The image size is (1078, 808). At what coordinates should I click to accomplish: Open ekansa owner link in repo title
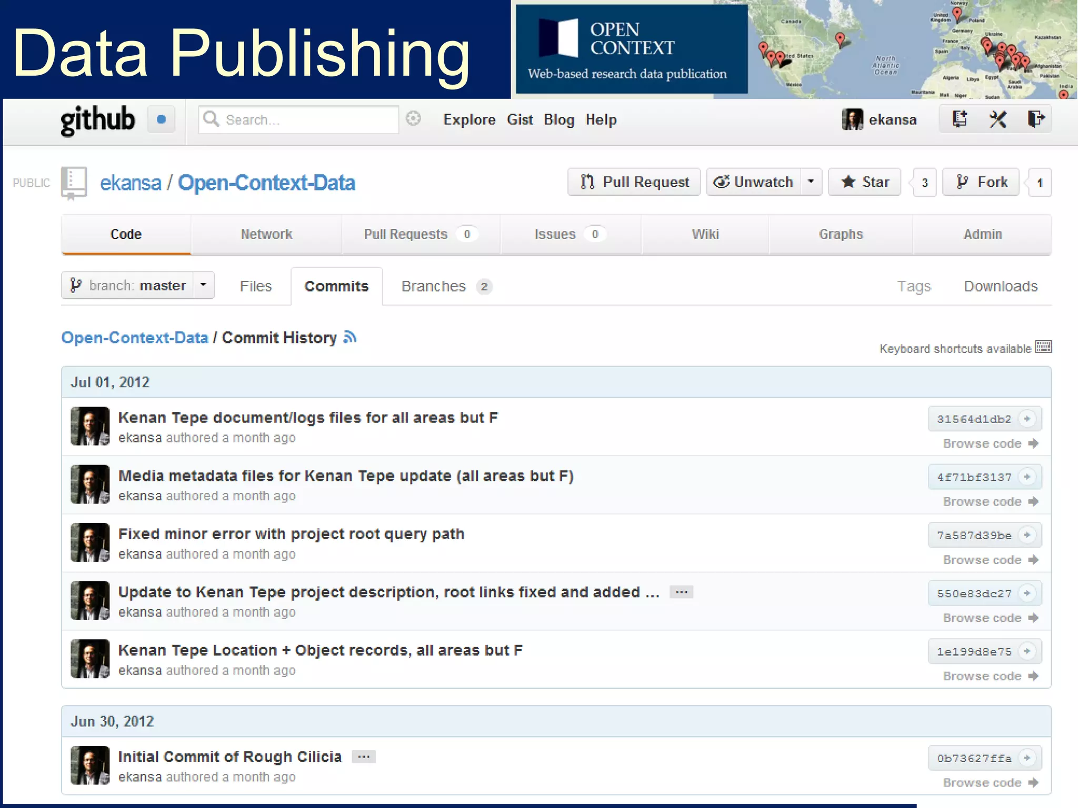131,183
